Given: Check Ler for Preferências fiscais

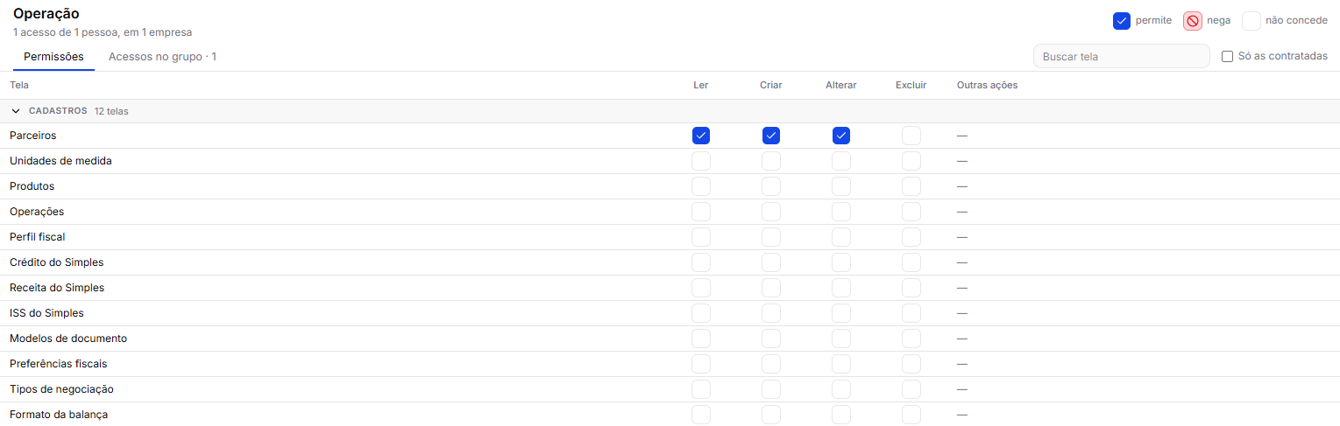Looking at the screenshot, I should [701, 364].
